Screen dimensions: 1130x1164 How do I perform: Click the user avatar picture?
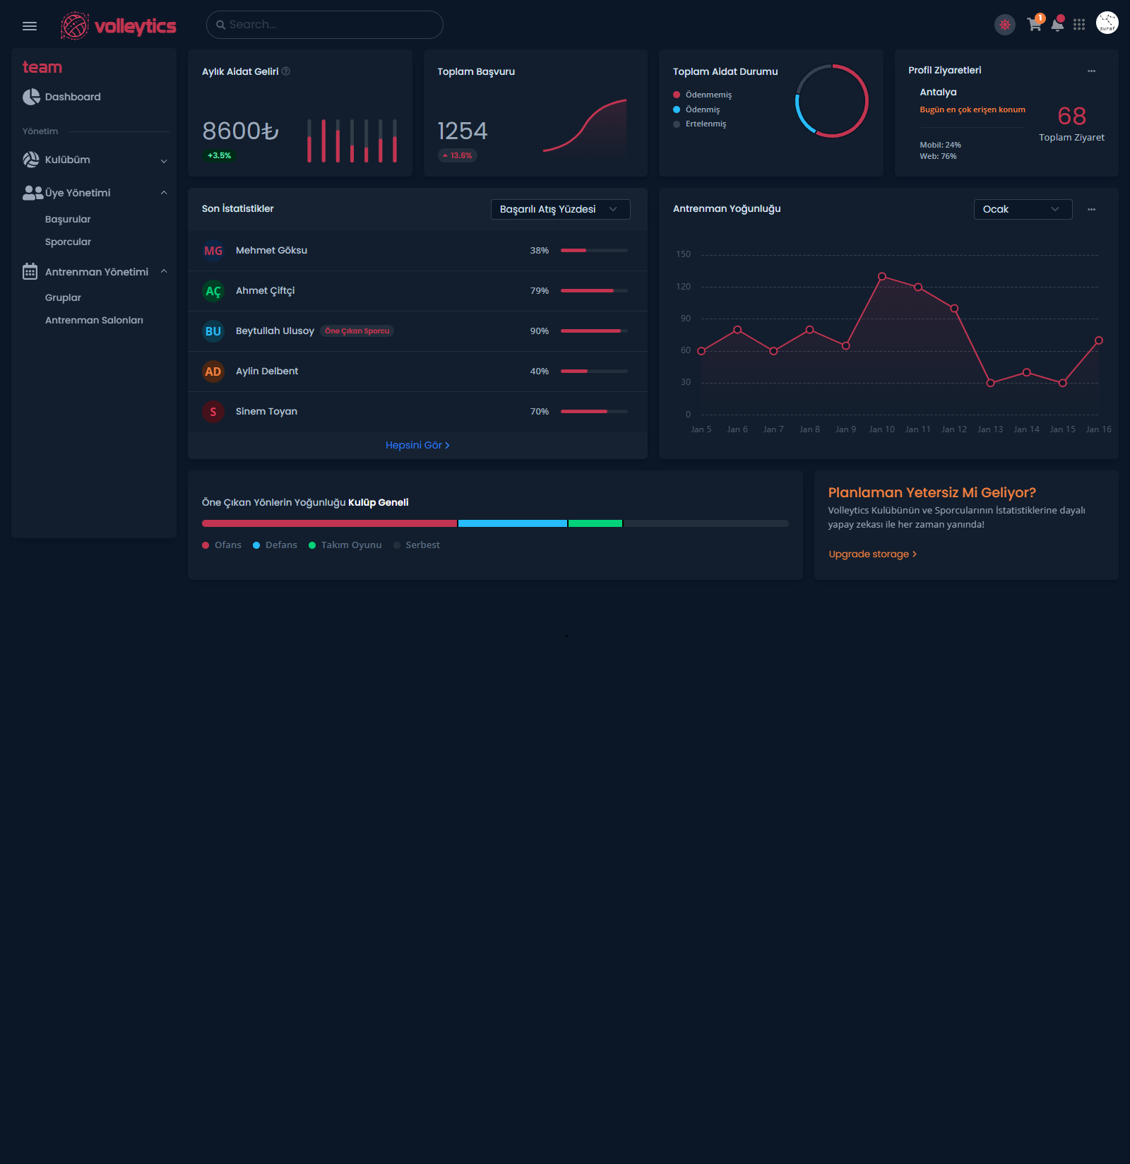[1107, 23]
